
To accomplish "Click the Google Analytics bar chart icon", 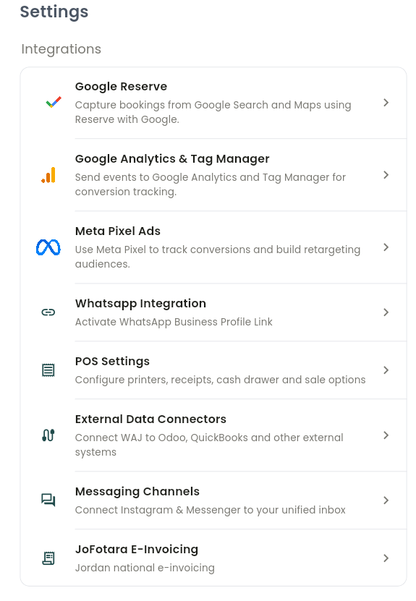I will pyautogui.click(x=48, y=175).
